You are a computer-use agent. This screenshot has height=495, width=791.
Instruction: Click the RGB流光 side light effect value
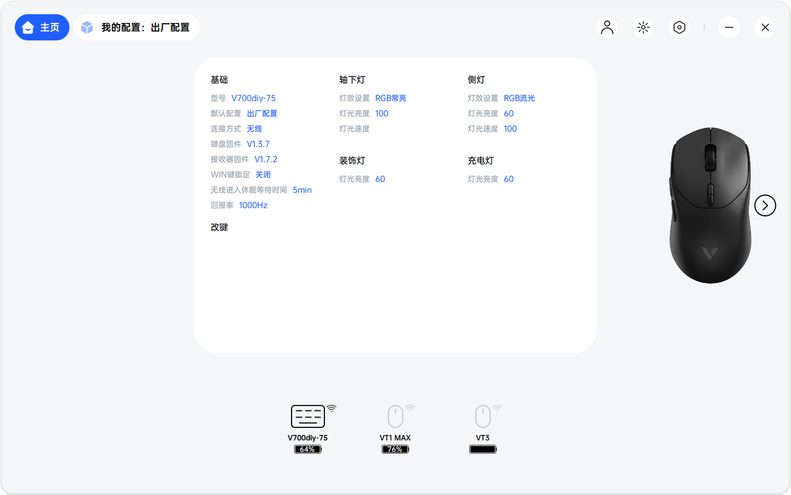(x=519, y=98)
